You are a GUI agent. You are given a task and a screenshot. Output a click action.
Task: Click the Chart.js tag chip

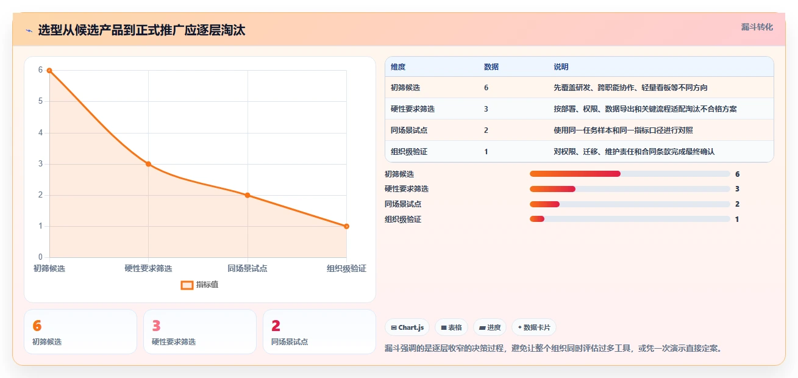coord(407,327)
